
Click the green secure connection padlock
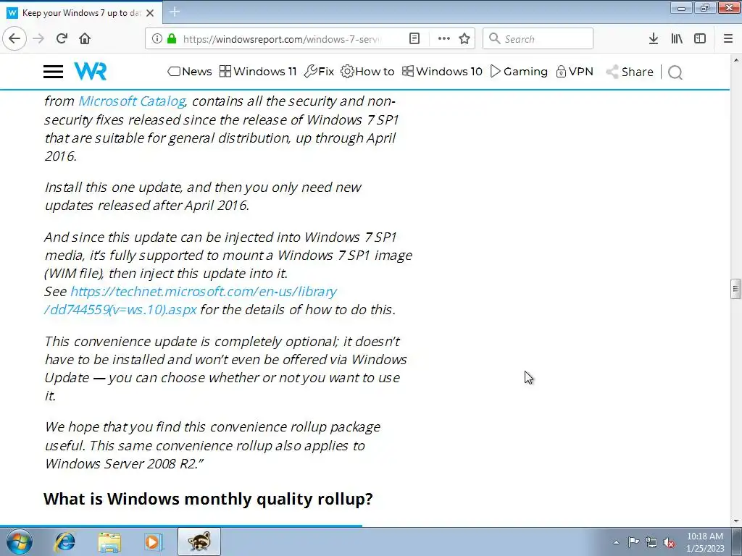pos(172,38)
